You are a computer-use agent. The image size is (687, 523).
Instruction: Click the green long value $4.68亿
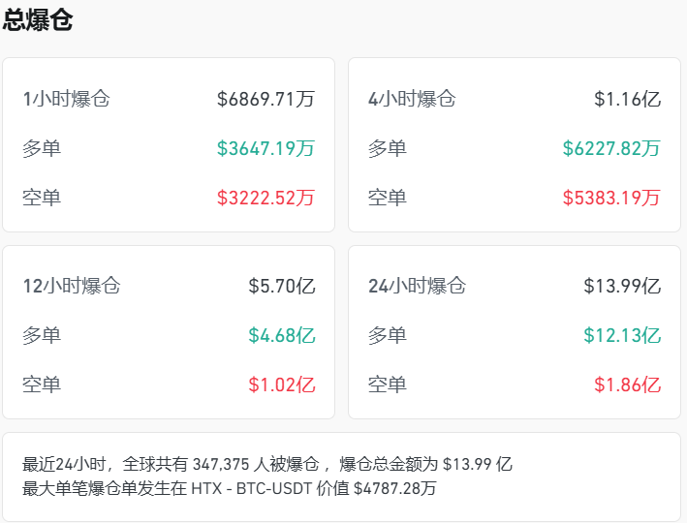[x=281, y=336]
